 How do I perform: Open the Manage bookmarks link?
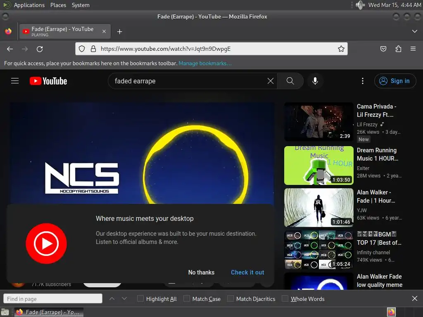click(x=205, y=63)
